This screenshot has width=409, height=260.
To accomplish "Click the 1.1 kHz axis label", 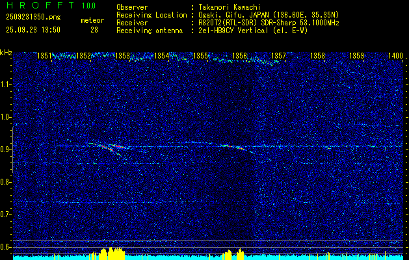I will click(5, 84).
